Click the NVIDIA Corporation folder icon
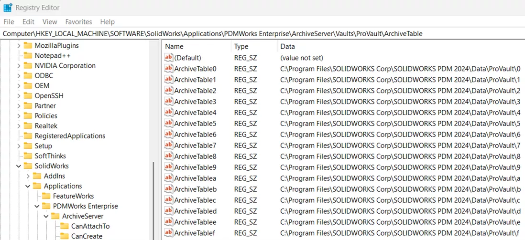The height and width of the screenshot is (240, 525). click(x=28, y=65)
